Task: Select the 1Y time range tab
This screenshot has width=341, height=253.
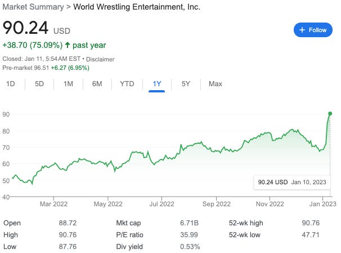Action: [157, 84]
